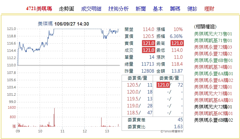Click the 單量 value 14
This screenshot has height=139, width=240.
point(152,57)
